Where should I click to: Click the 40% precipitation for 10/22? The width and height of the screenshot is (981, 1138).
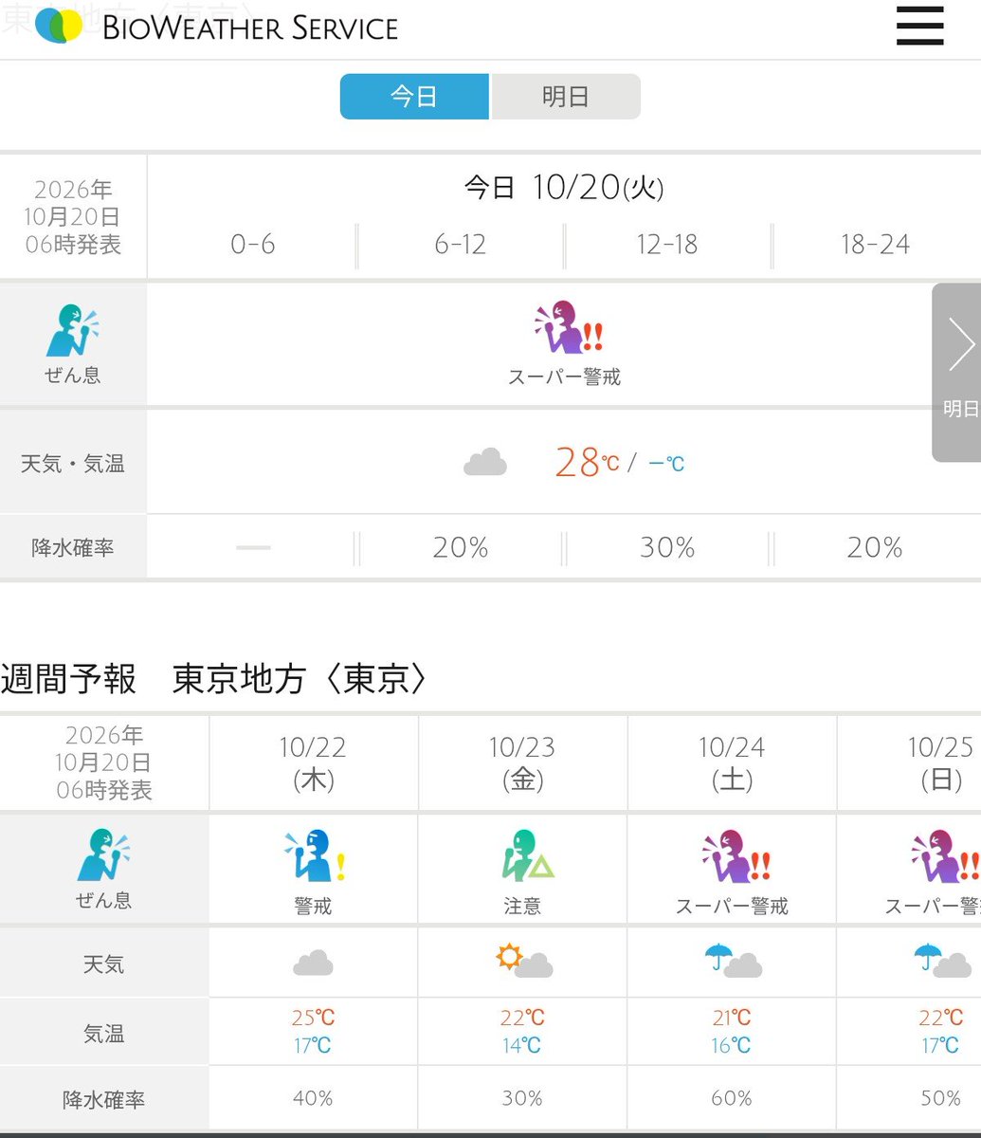point(313,1098)
